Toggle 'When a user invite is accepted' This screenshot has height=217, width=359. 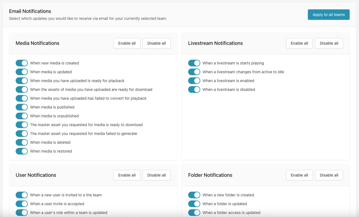click(x=22, y=204)
